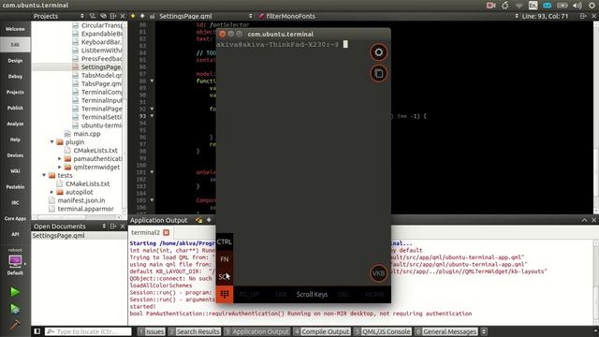Screen dimensions: 599x337
Task: Switch to Edit mode in sidebar
Action: tap(15, 45)
